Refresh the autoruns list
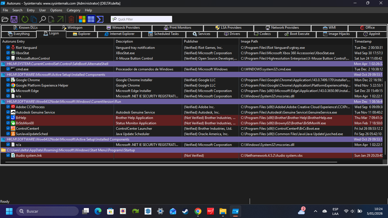This screenshot has width=388, height=218. [25, 19]
